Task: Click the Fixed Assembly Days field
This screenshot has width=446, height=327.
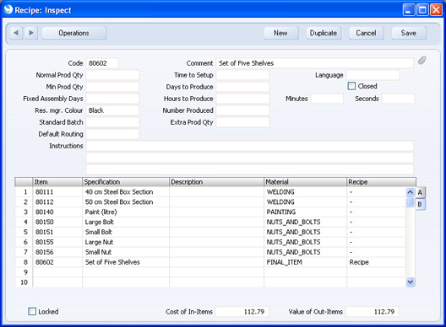Action: point(112,99)
